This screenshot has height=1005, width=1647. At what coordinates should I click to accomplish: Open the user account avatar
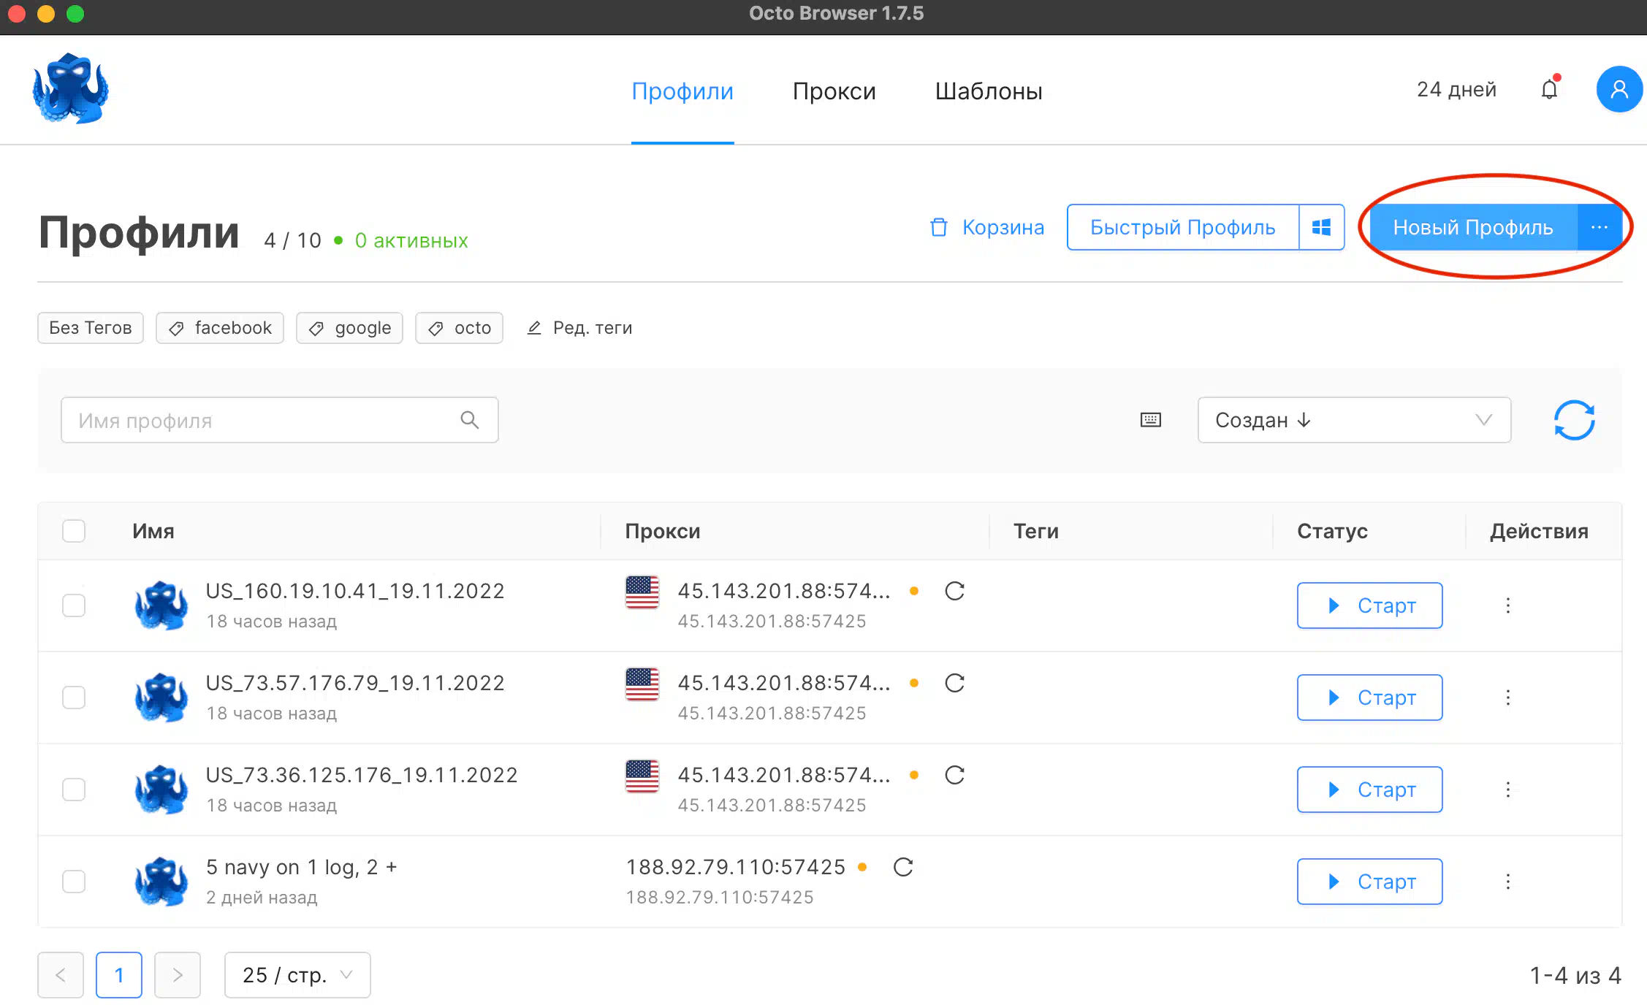click(x=1619, y=89)
